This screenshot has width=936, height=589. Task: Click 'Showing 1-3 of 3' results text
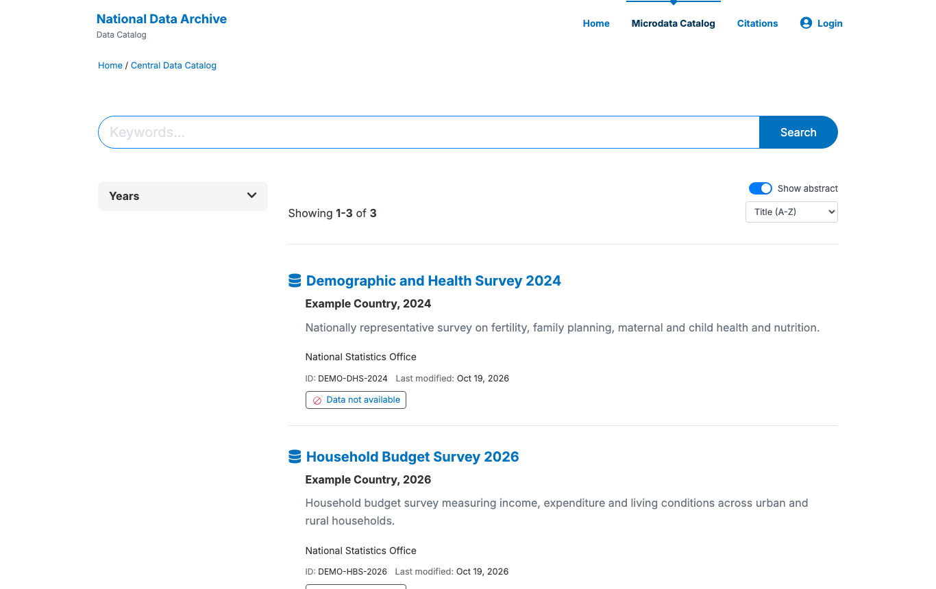click(x=332, y=213)
